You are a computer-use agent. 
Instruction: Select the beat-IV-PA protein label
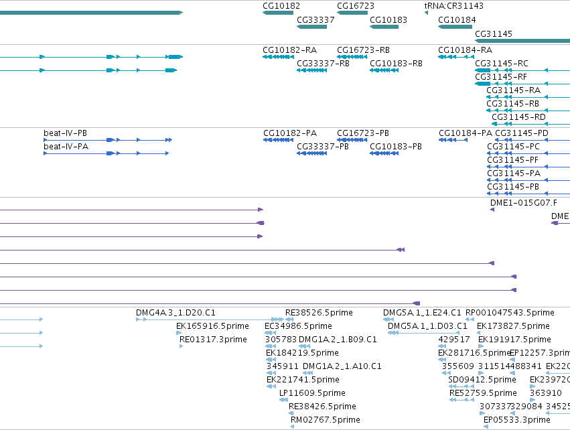[x=66, y=147]
